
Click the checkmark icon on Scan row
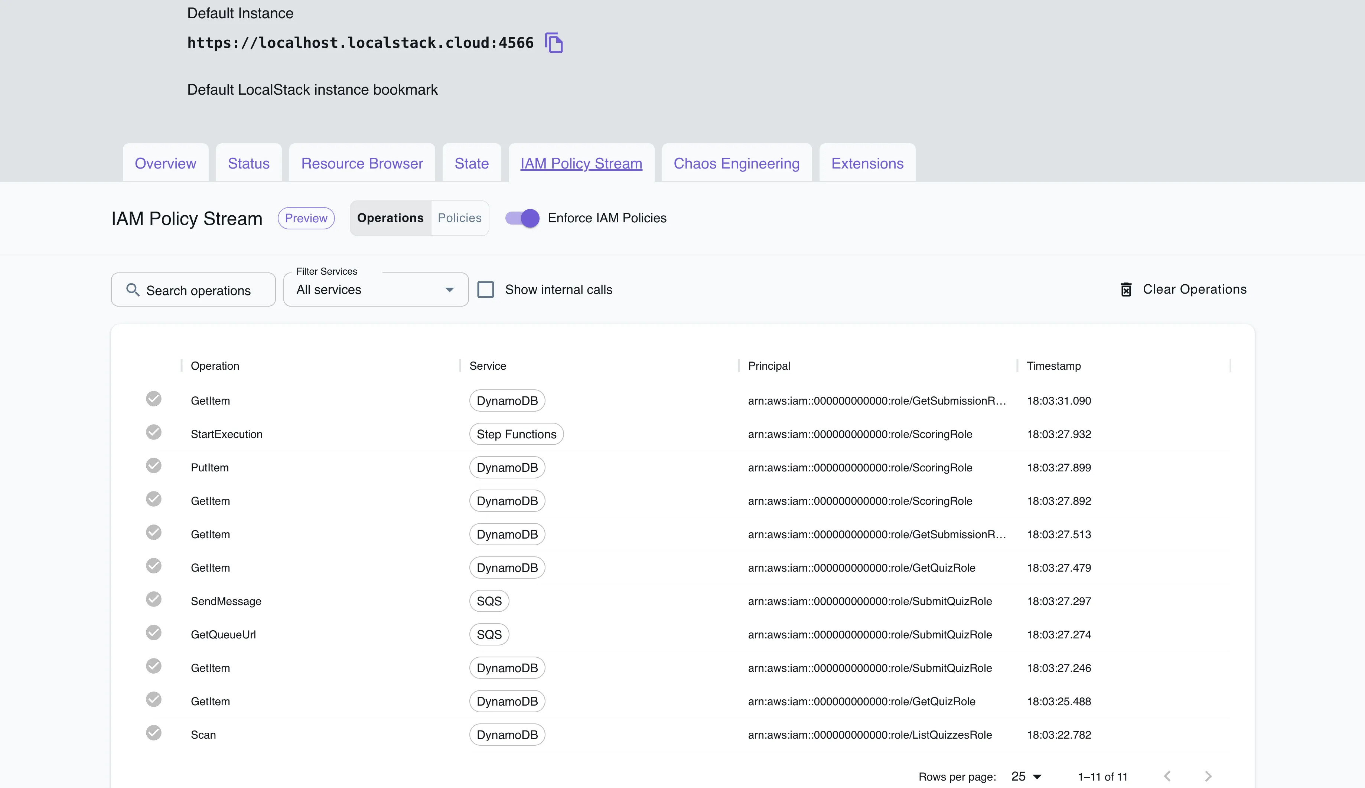pos(153,733)
